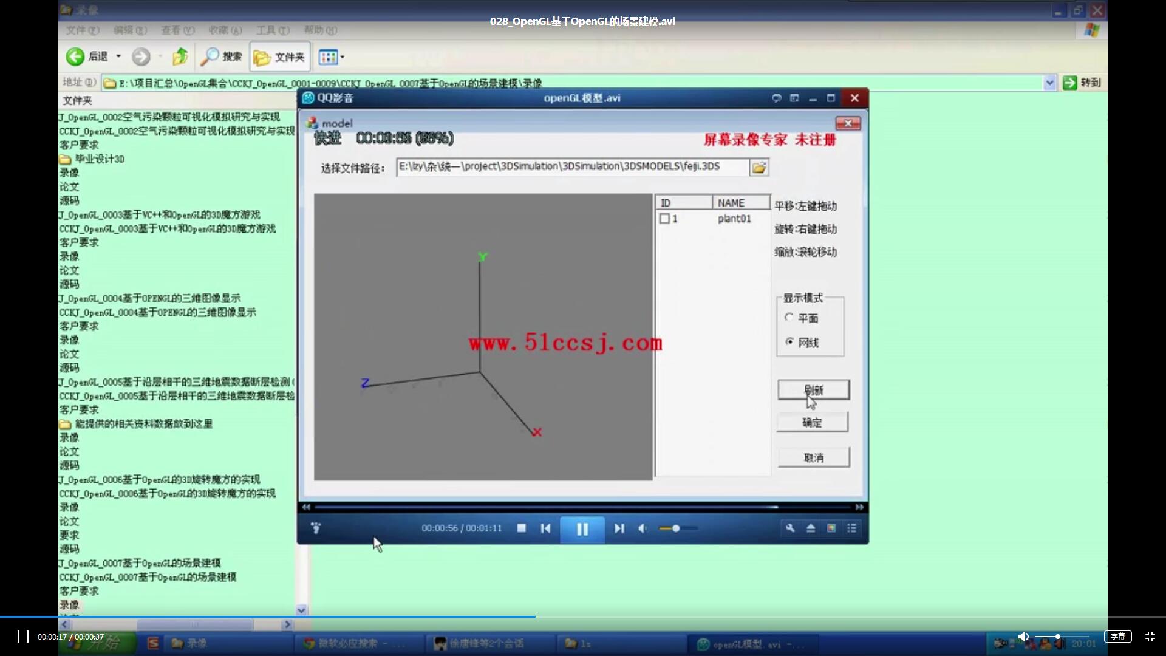Click the 刷新 button
1166x656 pixels.
click(x=814, y=390)
